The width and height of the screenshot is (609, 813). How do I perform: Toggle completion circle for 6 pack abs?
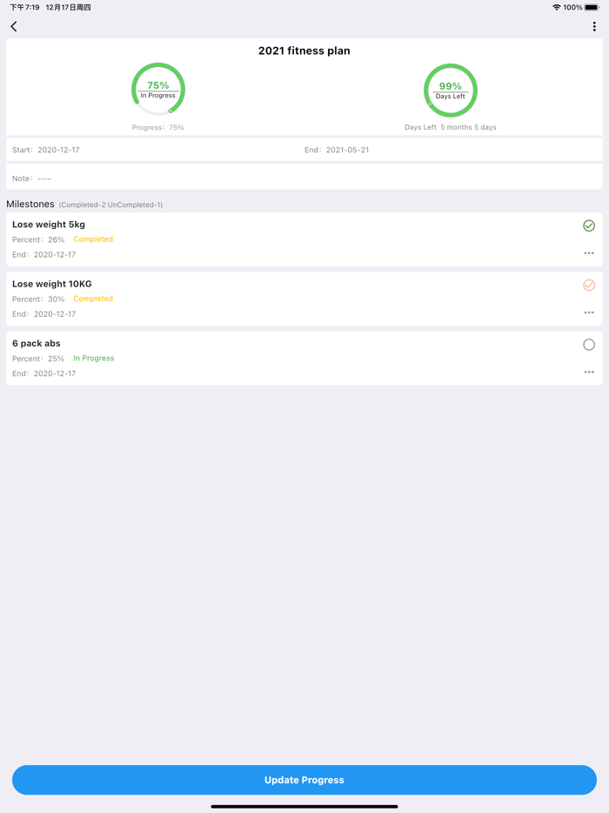[x=589, y=344]
